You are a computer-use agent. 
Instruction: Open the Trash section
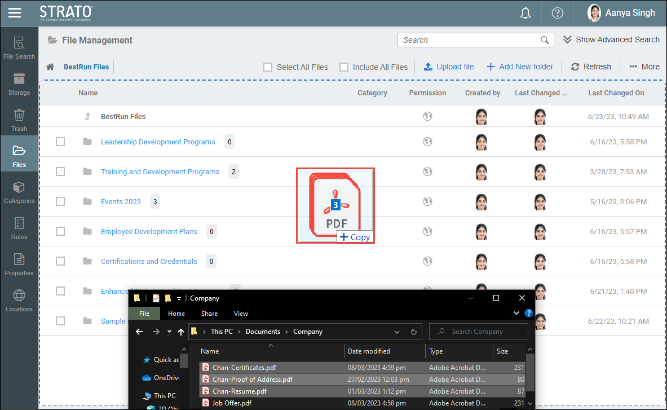click(19, 120)
